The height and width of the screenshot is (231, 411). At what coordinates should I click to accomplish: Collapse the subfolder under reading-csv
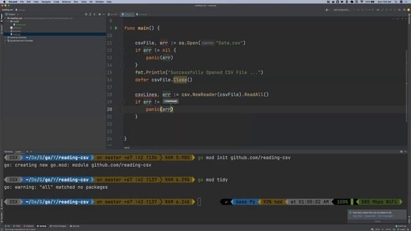click(8, 21)
